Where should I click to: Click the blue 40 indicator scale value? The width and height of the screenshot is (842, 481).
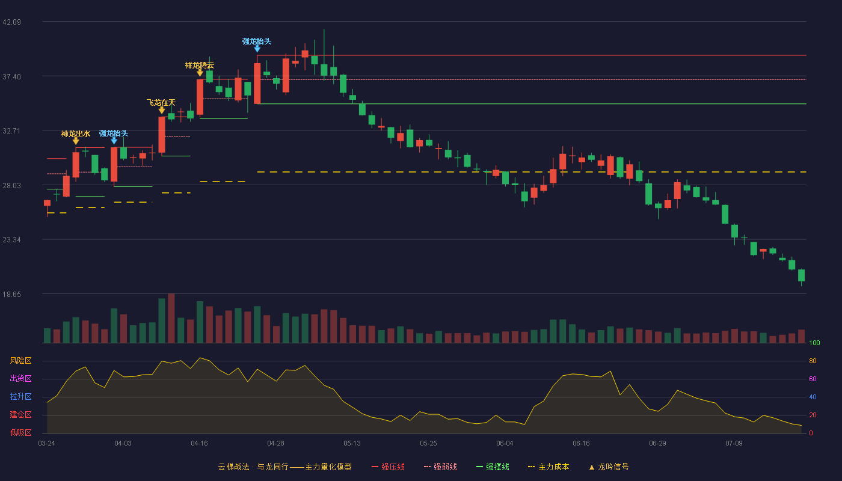[813, 397]
